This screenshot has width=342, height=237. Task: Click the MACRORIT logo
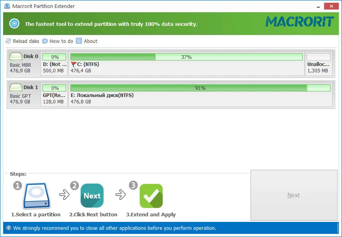point(300,22)
